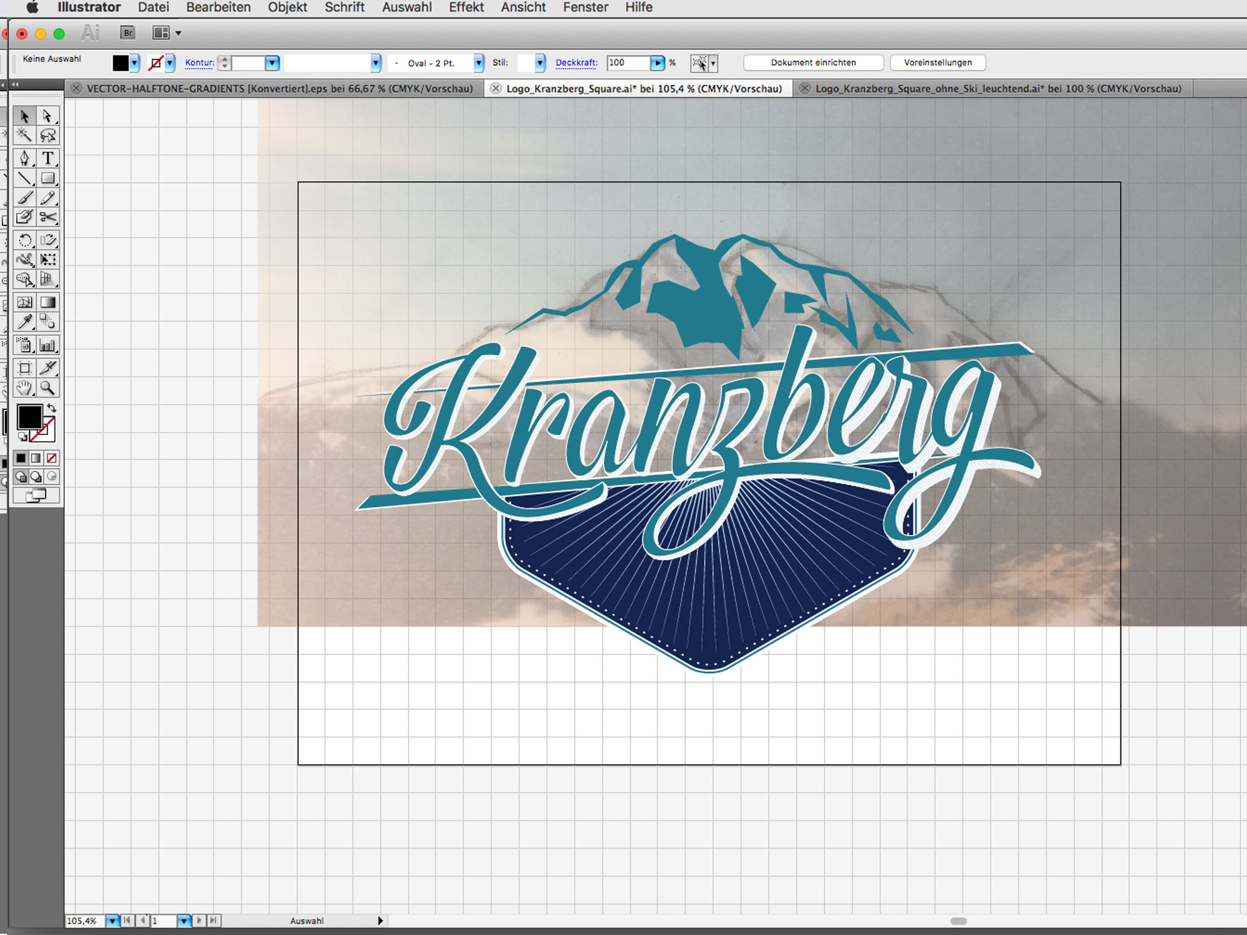The image size is (1247, 935).
Task: Select the Paintbrush tool
Action: point(25,198)
